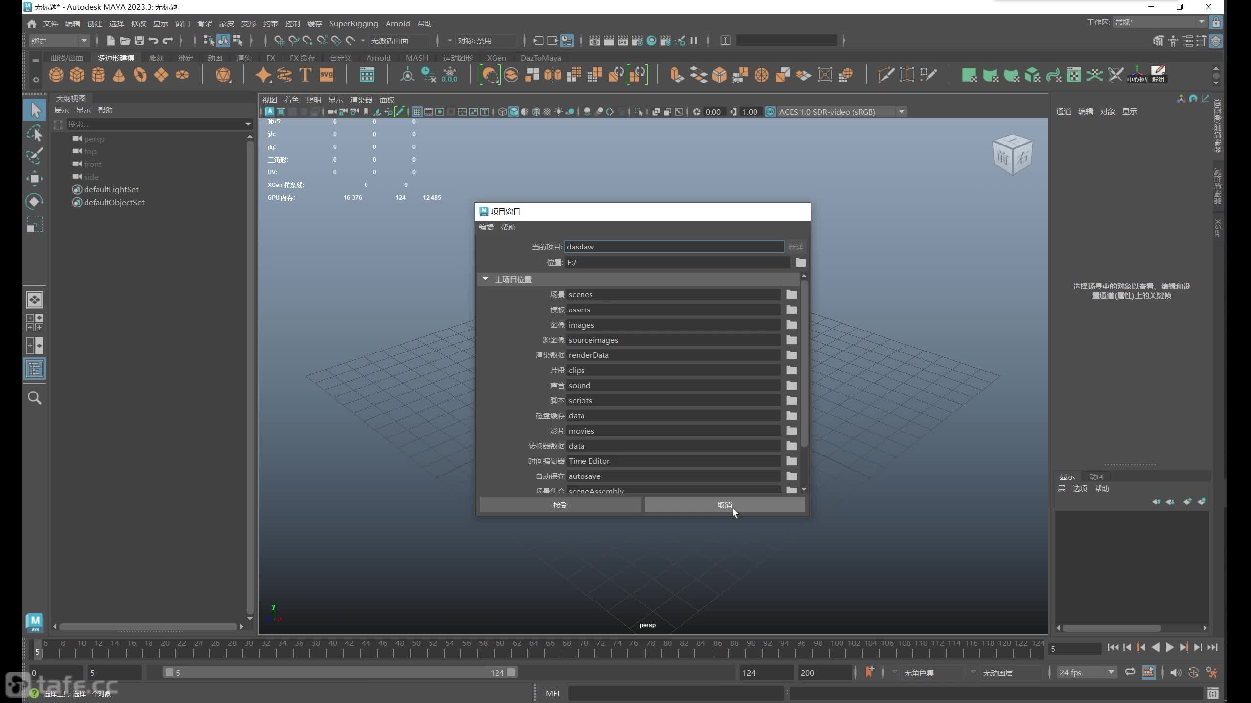Viewport: 1251px width, 703px height.
Task: Click the 取消 button
Action: tap(725, 505)
